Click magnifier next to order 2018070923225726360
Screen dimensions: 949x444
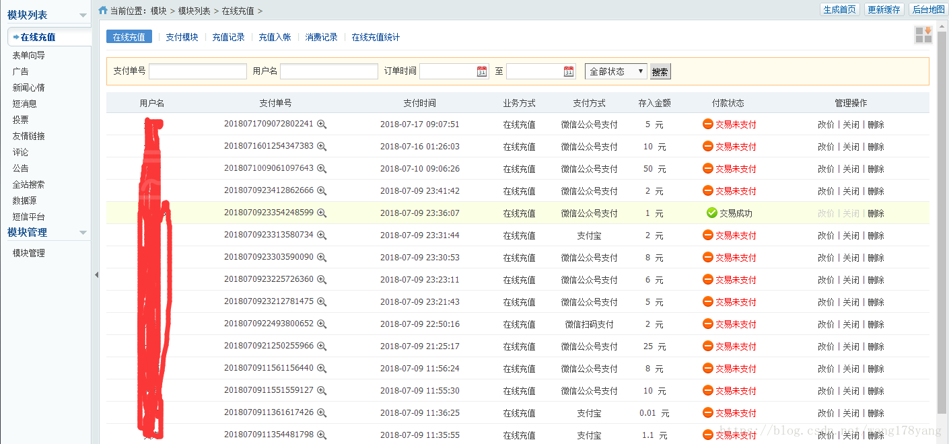click(322, 279)
